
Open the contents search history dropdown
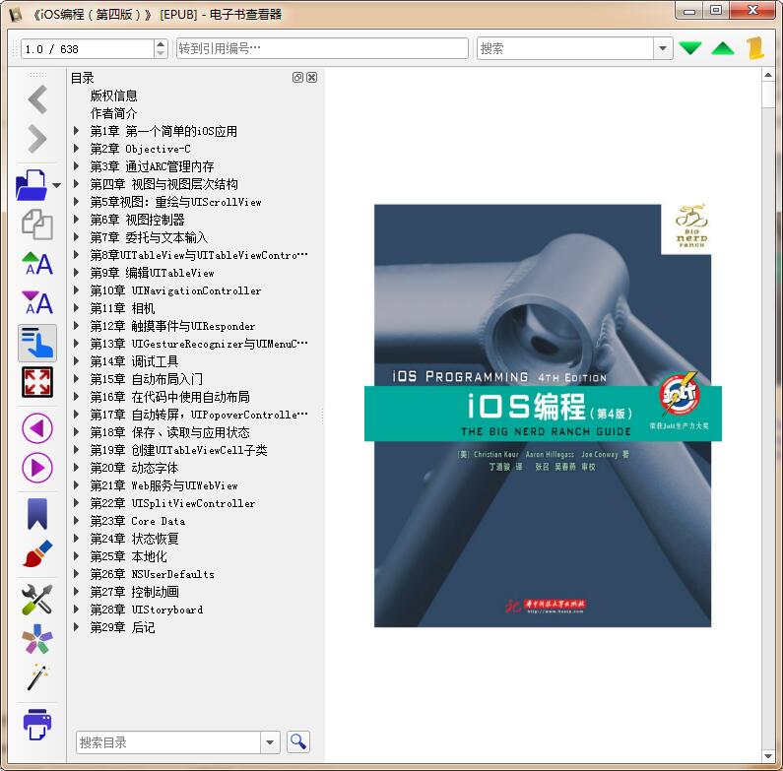270,742
